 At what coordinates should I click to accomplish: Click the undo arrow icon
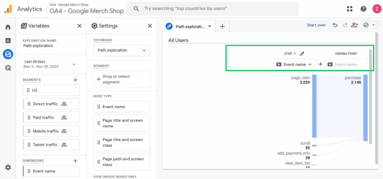[x=335, y=25]
